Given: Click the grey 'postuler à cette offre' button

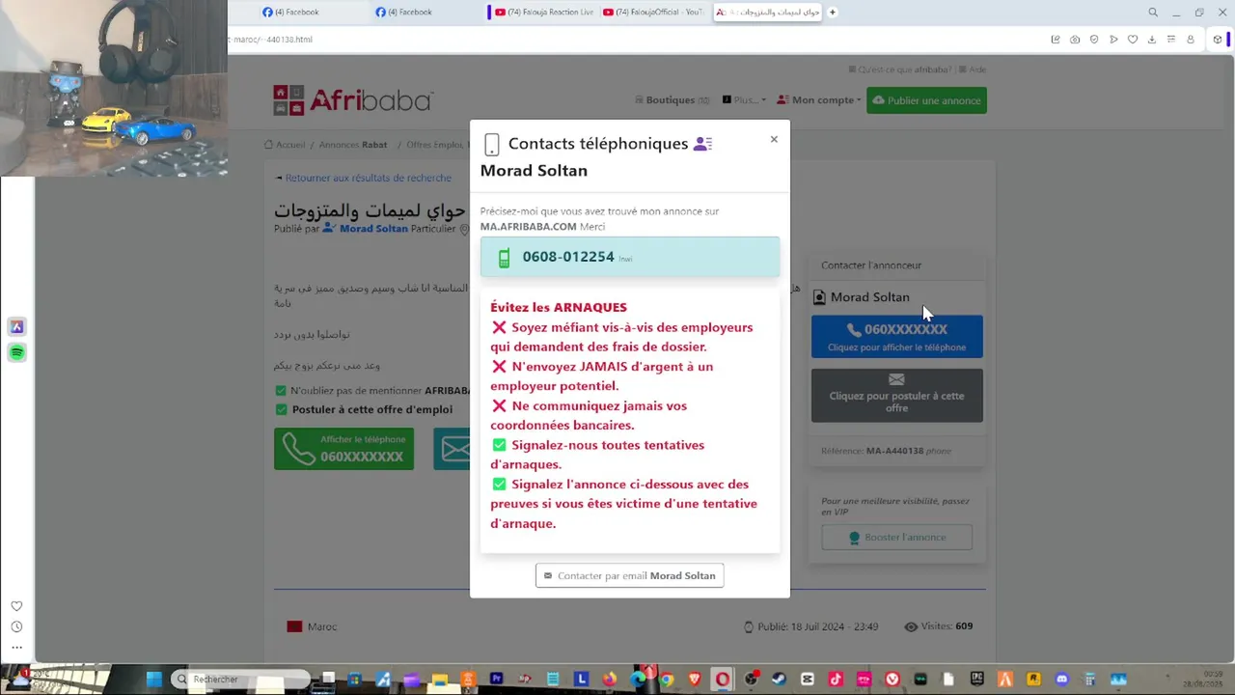Looking at the screenshot, I should tap(897, 395).
